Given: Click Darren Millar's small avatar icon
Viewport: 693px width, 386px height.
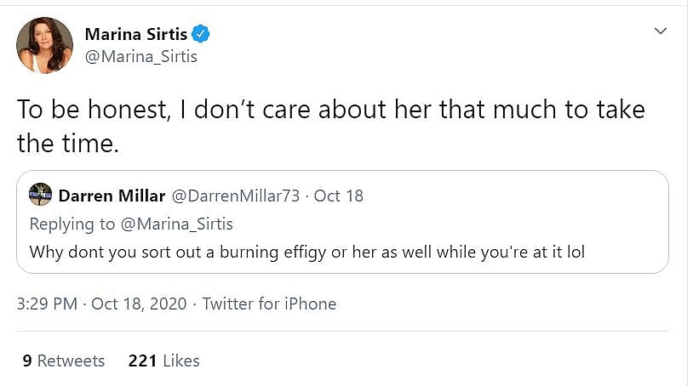Looking at the screenshot, I should tap(40, 195).
